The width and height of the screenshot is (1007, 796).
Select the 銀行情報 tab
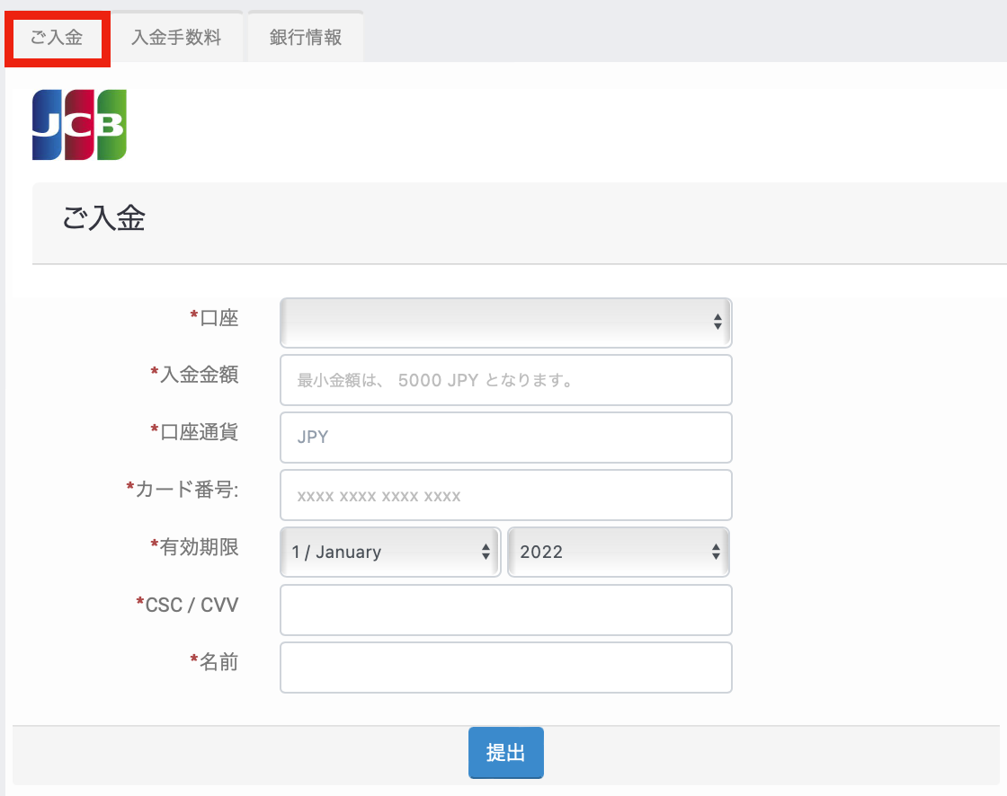point(306,39)
